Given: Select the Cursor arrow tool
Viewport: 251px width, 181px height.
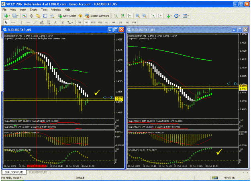Looking at the screenshot, I should pos(6,22).
